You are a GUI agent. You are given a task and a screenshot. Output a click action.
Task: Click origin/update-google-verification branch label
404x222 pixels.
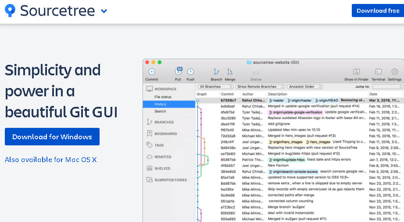[x=295, y=112]
